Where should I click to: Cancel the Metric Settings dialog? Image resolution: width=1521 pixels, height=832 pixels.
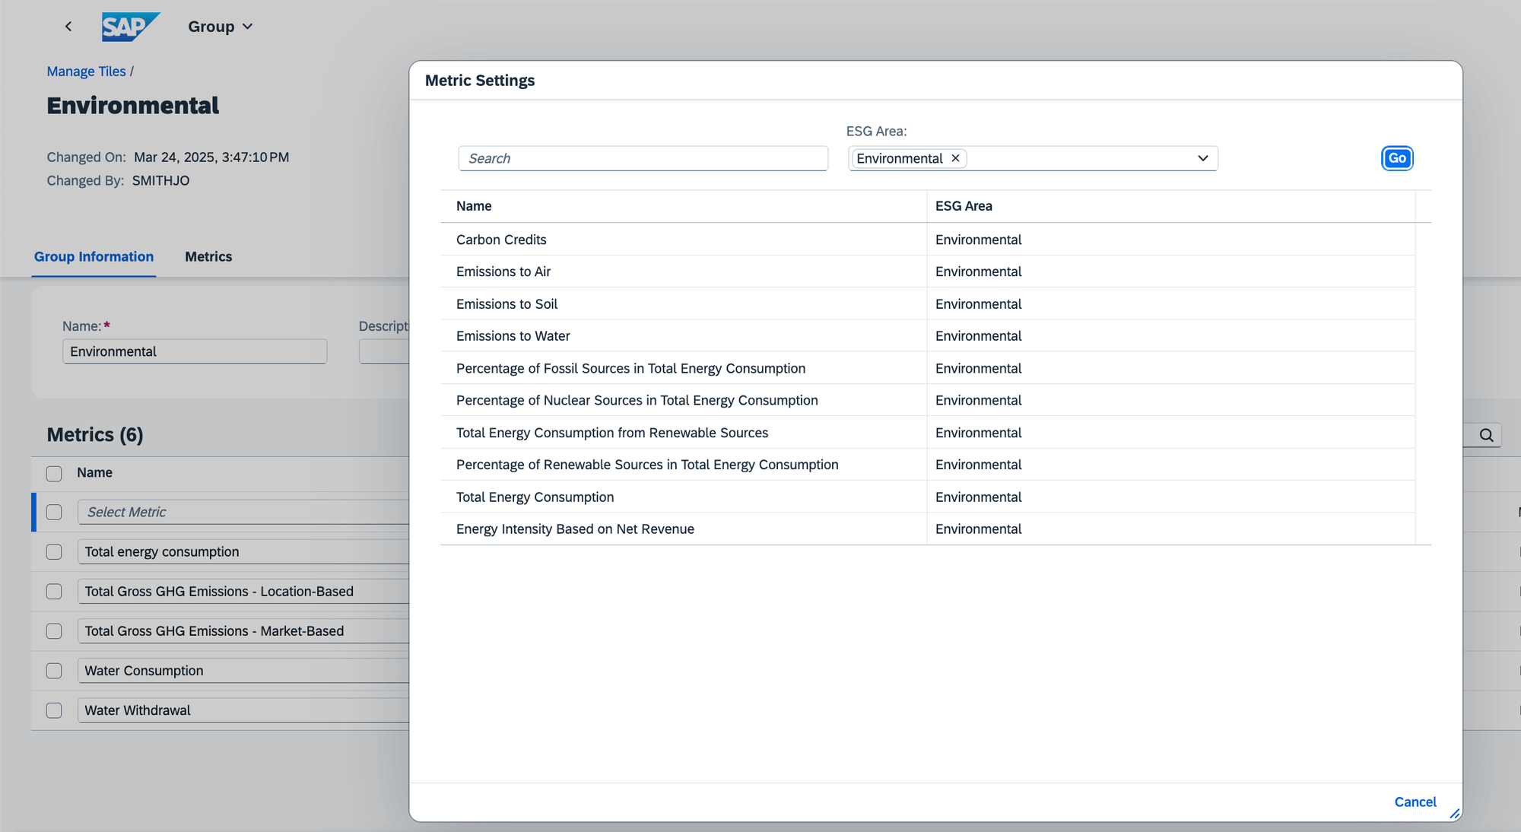[1415, 802]
